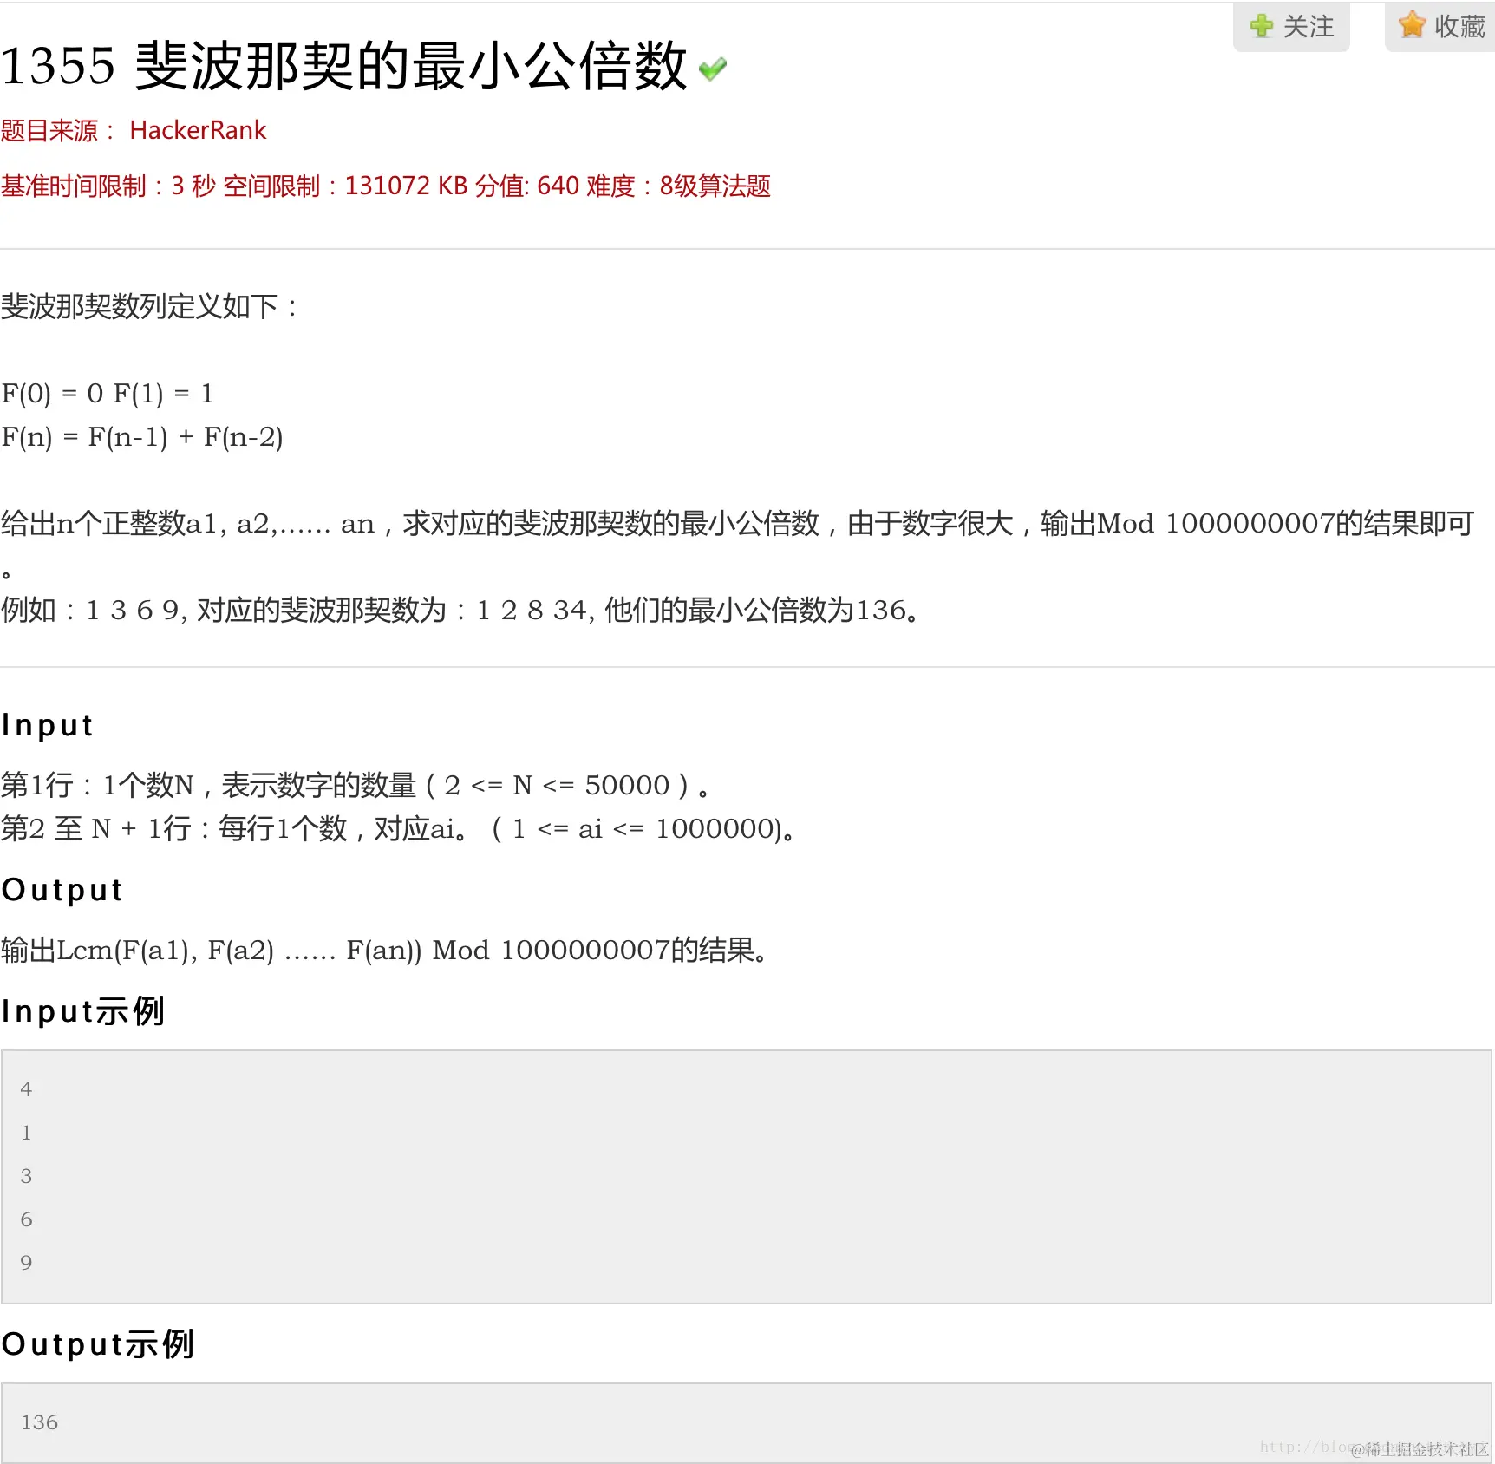The height and width of the screenshot is (1464, 1495).
Task: Click the value 4 in the input sample
Action: (26, 1089)
